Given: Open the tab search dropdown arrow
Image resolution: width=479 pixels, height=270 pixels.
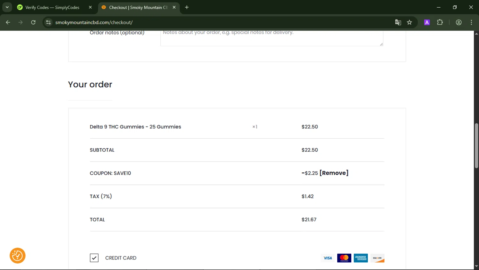Looking at the screenshot, I should [x=7, y=7].
